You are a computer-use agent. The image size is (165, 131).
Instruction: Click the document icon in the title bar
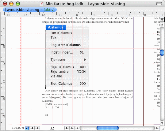pyautogui.click(x=42, y=4)
